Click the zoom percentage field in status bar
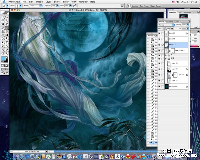The width and height of the screenshot is (200, 160). 14,151
